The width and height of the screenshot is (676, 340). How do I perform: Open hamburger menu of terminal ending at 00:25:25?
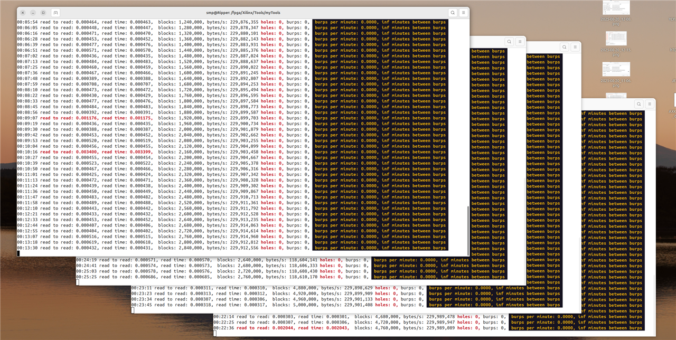point(519,41)
